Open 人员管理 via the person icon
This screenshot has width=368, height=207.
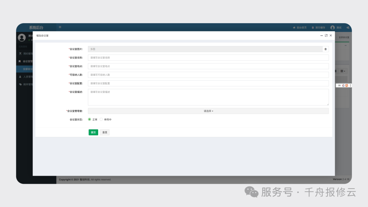[20, 76]
